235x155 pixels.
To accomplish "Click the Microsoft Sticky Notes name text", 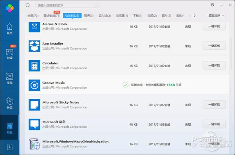I will click(61, 102).
